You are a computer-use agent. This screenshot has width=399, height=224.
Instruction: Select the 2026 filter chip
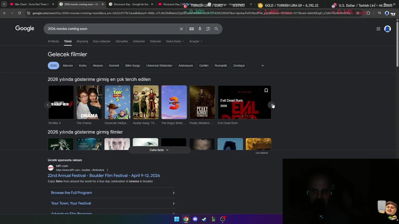[x=53, y=66]
